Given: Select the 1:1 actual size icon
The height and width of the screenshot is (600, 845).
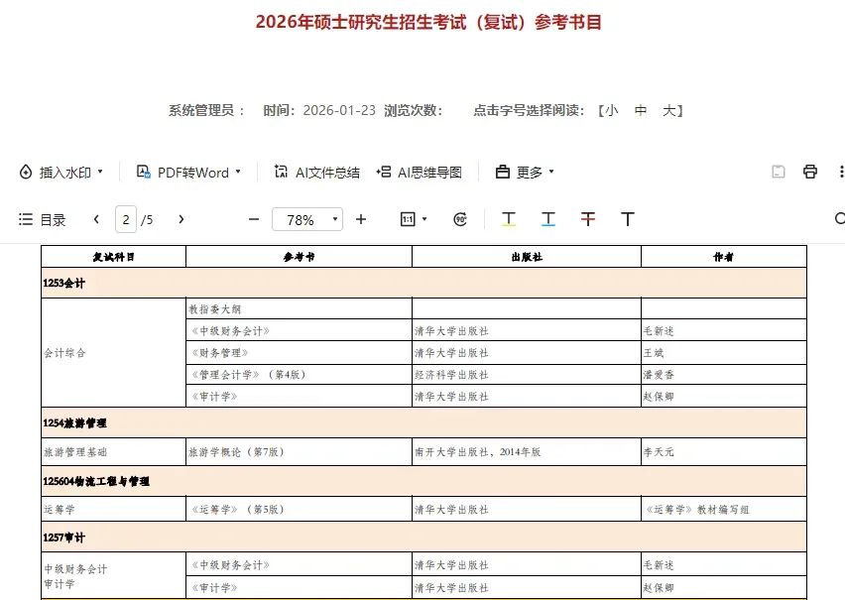Looking at the screenshot, I should (408, 219).
